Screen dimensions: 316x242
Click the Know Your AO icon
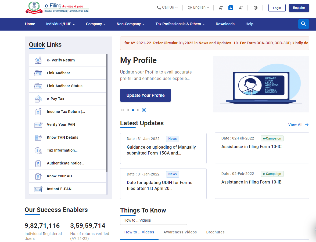[x=38, y=176]
